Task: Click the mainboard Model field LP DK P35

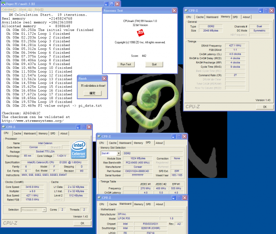Action: pos(138,218)
